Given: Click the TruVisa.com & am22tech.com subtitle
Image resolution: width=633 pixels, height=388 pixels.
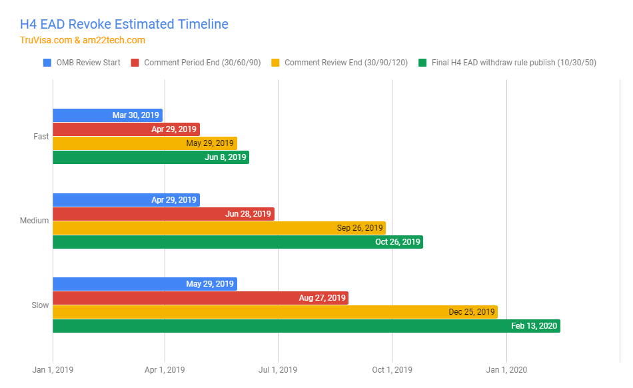Looking at the screenshot, I should coord(83,40).
